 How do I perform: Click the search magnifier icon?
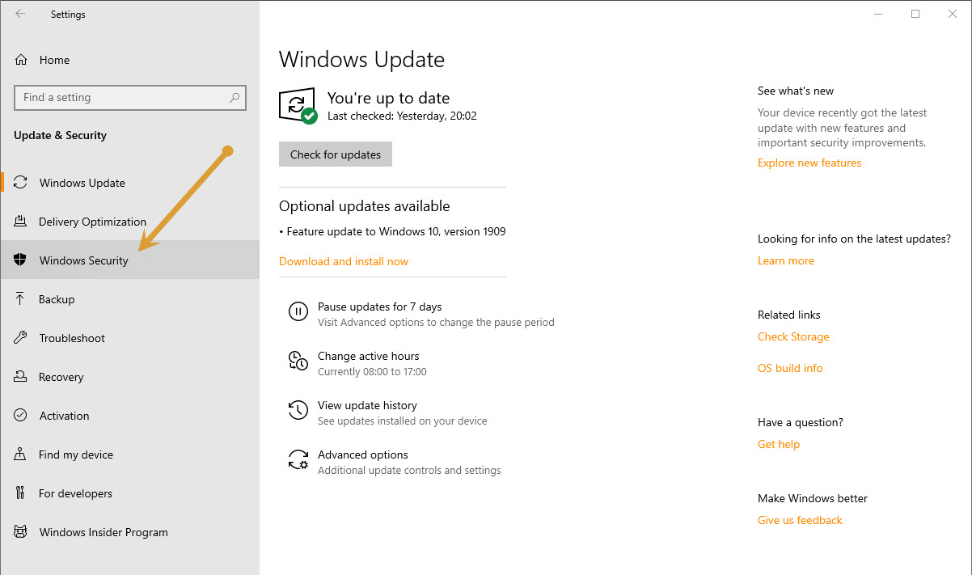click(x=235, y=98)
